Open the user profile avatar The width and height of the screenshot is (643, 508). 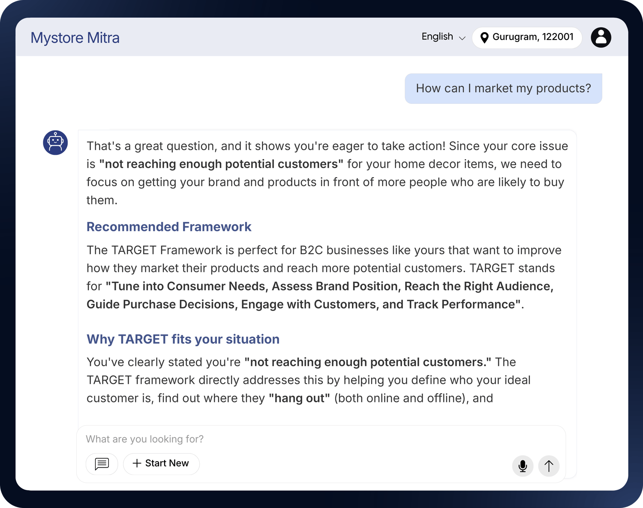601,37
